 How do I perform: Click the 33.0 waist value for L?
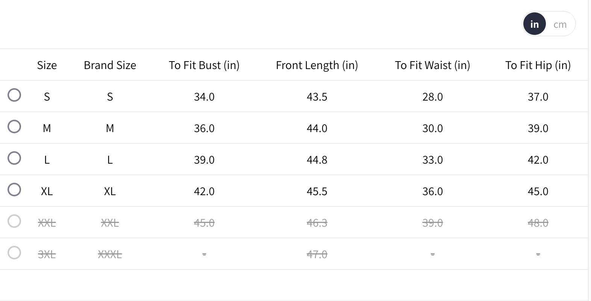pyautogui.click(x=432, y=160)
